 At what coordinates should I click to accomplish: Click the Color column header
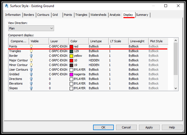click(79, 41)
